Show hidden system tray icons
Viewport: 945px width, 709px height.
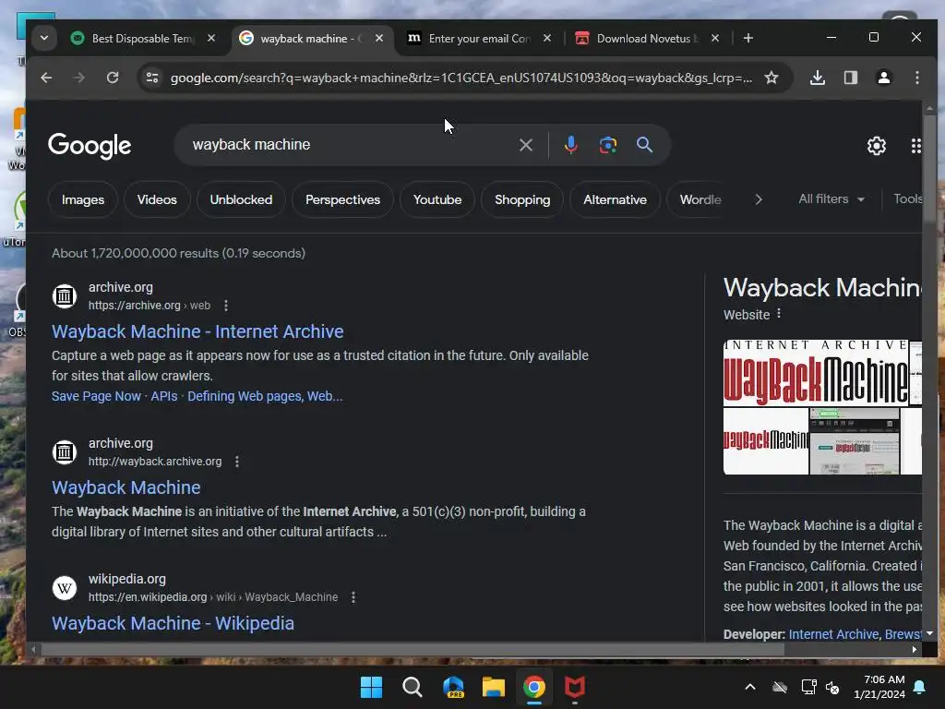tap(750, 687)
